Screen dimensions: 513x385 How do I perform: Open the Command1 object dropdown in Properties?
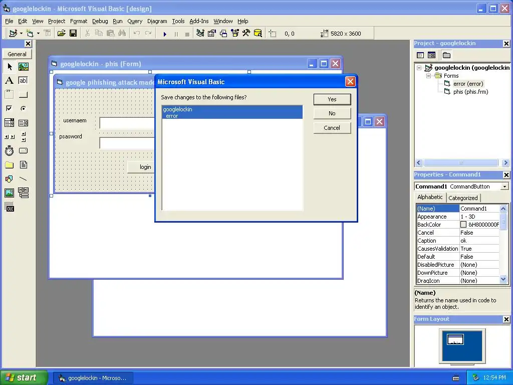(504, 186)
